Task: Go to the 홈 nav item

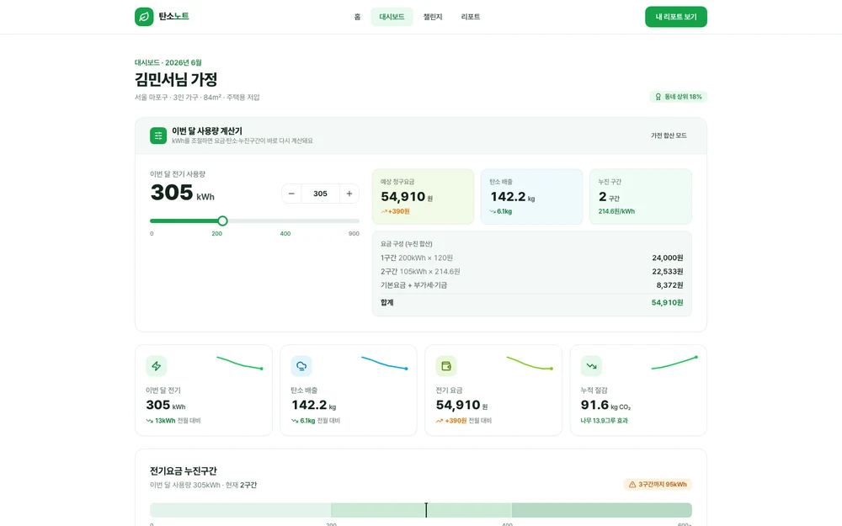Action: pyautogui.click(x=357, y=17)
